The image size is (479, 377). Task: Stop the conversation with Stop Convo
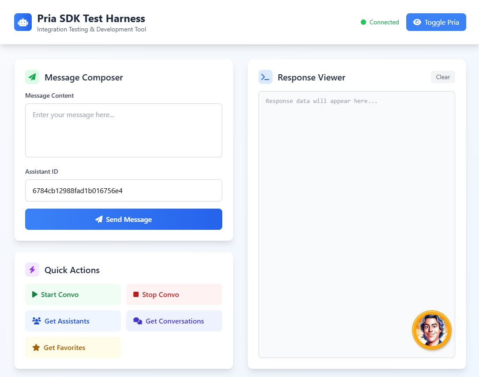tap(174, 294)
